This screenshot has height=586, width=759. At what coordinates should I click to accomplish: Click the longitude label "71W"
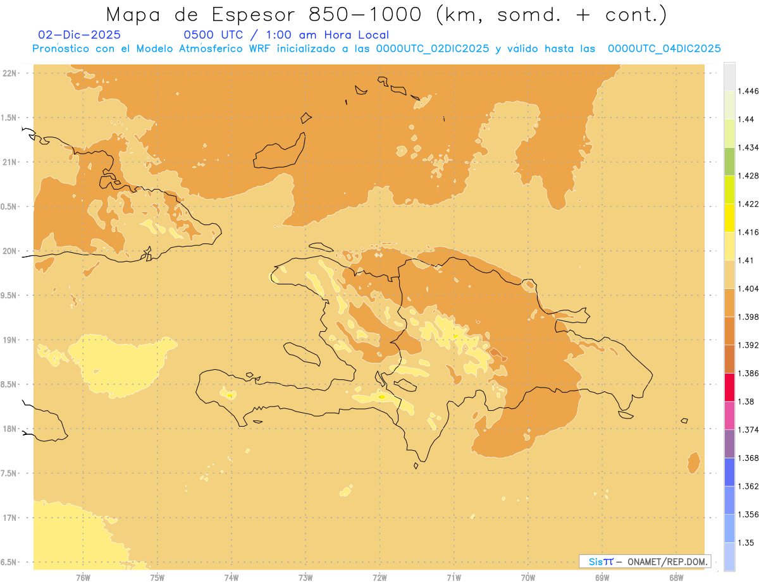[x=454, y=577]
